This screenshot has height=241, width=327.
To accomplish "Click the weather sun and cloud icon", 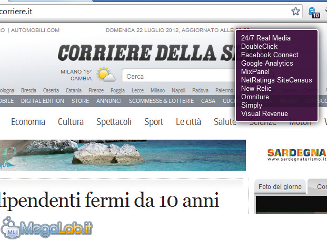I will pos(106,74).
